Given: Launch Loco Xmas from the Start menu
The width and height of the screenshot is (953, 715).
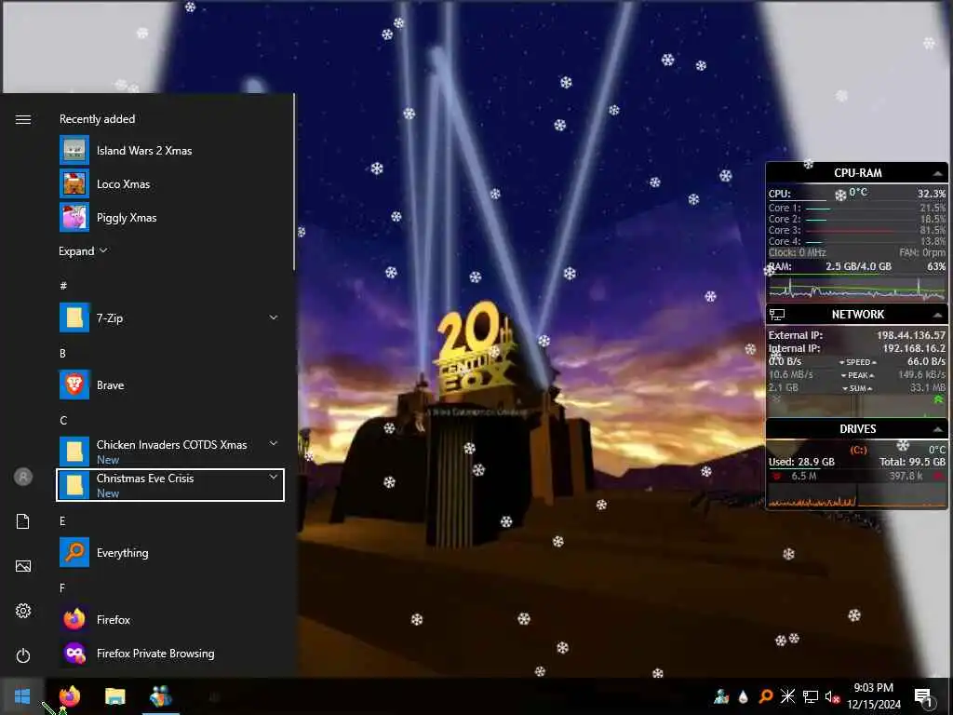Looking at the screenshot, I should coord(170,183).
